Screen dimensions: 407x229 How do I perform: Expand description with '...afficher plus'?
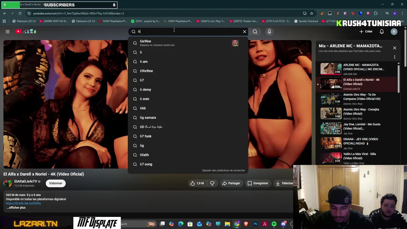(x=16, y=208)
